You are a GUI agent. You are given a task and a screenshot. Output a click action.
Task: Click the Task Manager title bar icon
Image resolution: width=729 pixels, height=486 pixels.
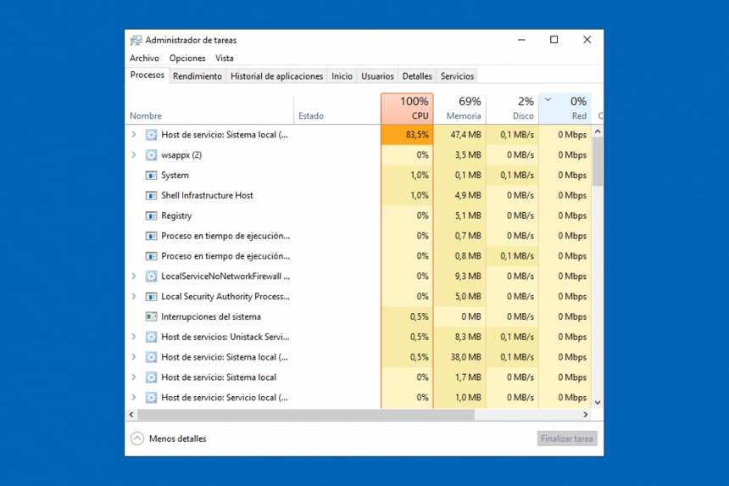(x=136, y=40)
